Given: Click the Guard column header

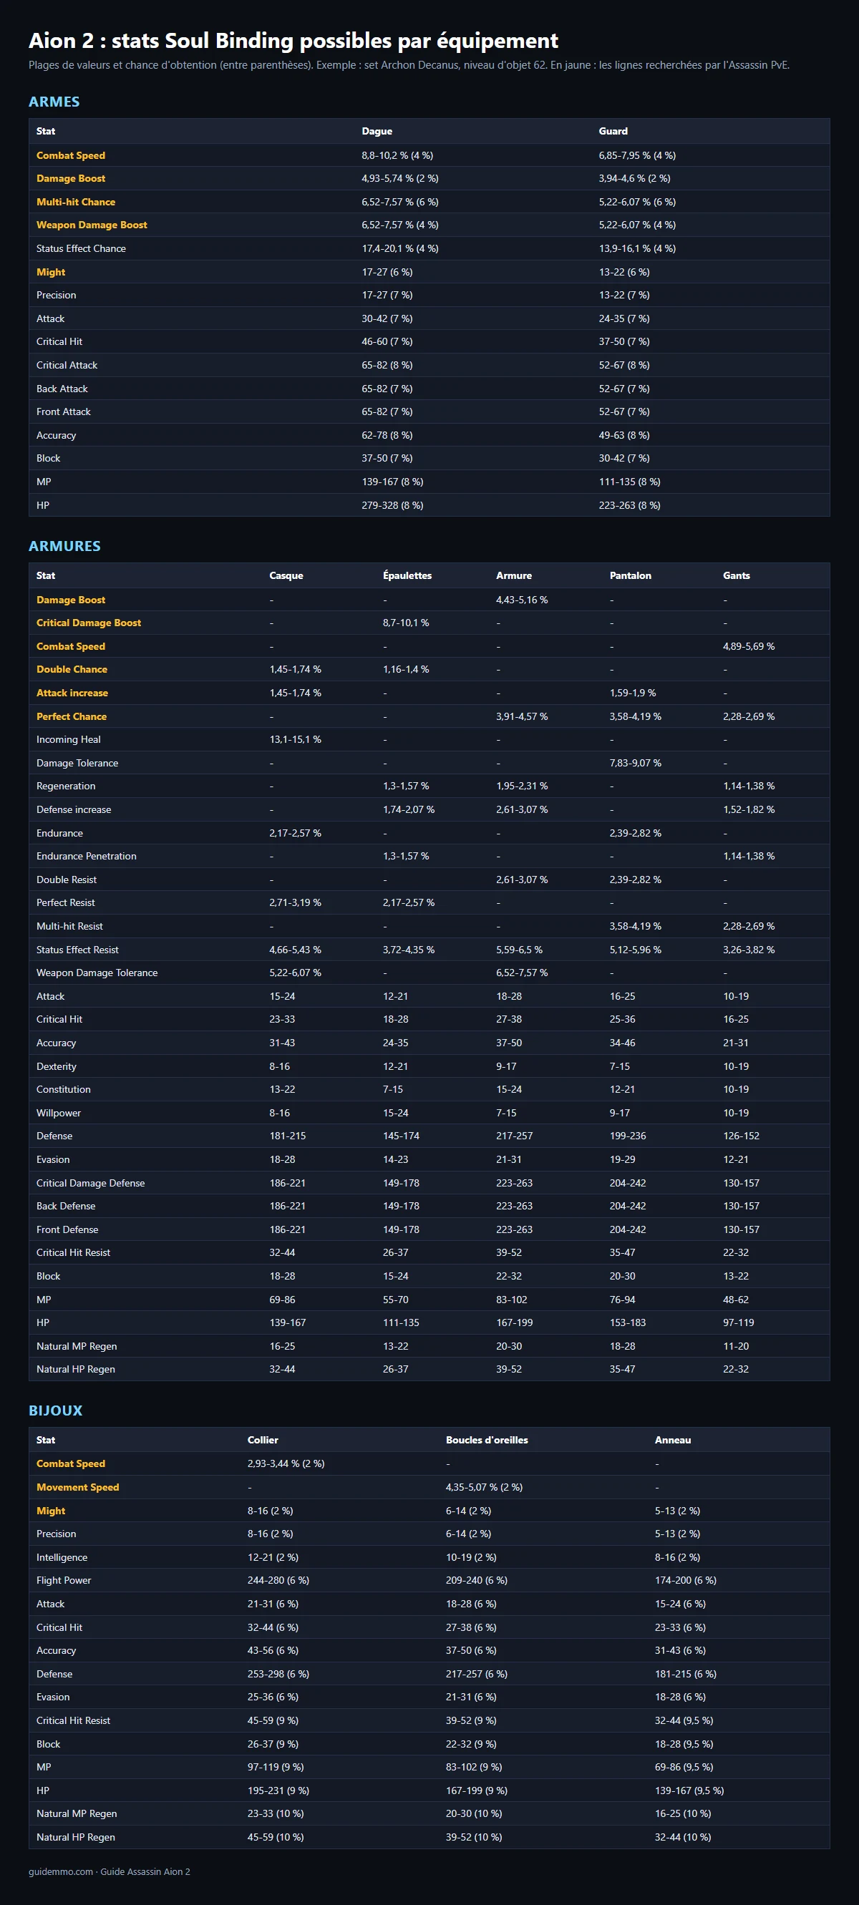Looking at the screenshot, I should (613, 131).
